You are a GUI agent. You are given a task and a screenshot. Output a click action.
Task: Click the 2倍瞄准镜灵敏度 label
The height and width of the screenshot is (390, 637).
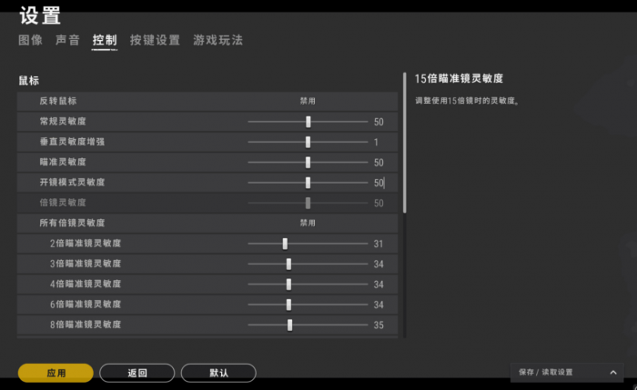(x=86, y=243)
